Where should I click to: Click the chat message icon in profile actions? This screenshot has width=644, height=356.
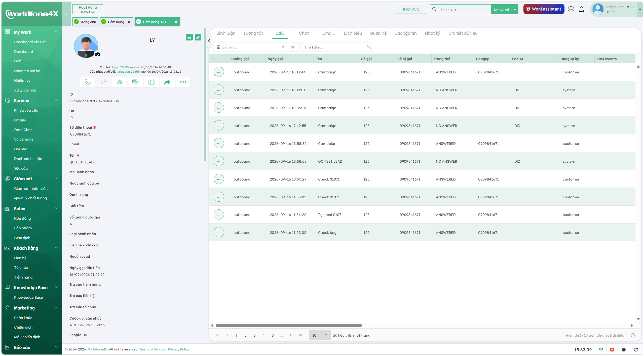(135, 82)
